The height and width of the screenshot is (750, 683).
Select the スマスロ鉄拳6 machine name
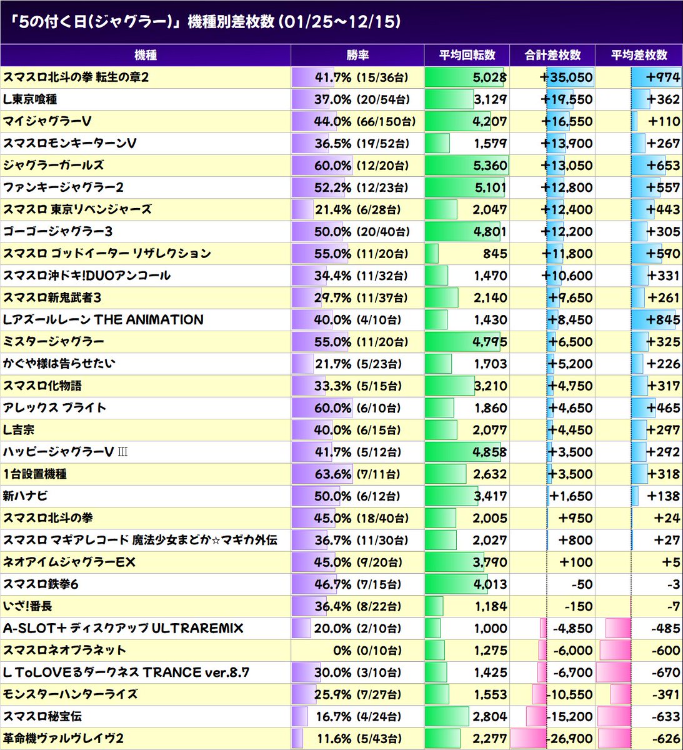(x=41, y=584)
